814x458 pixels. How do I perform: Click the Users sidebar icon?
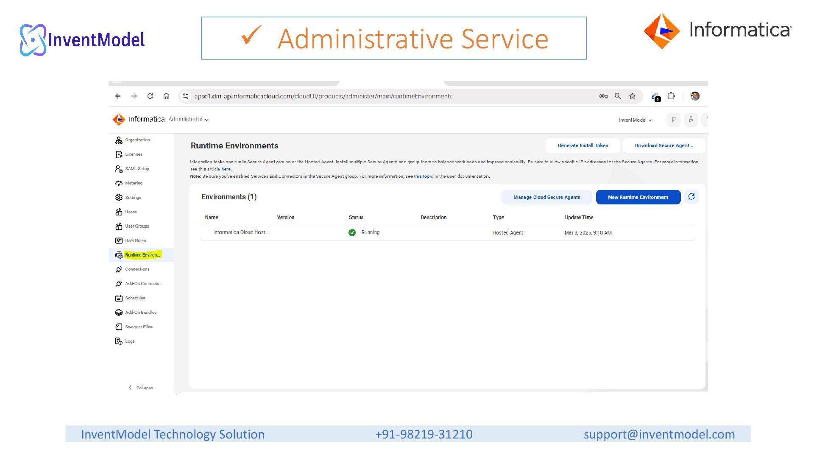pos(119,212)
